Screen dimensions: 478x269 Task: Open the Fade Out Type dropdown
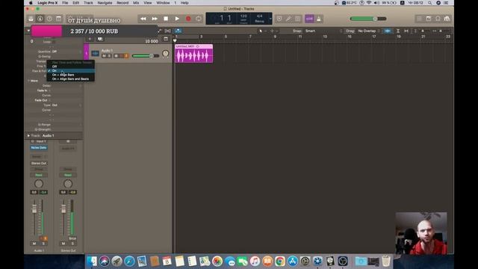tap(66, 105)
